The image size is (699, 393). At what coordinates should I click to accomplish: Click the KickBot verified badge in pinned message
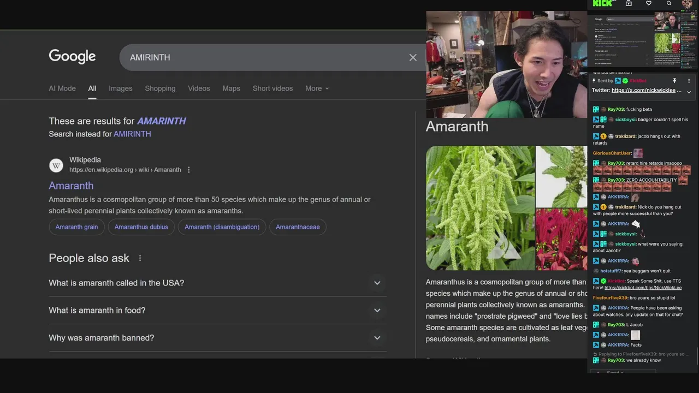click(625, 81)
